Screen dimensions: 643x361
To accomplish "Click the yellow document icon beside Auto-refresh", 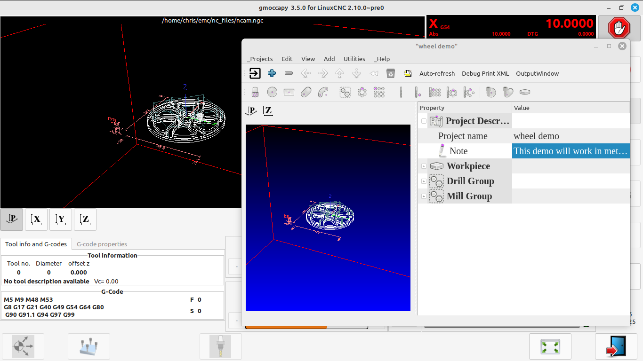I will (x=408, y=73).
